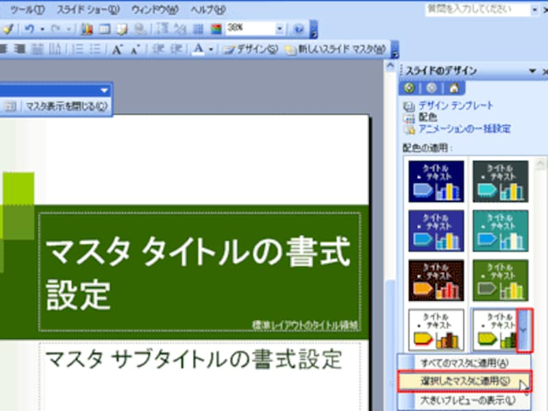Click the 質問を入力してください help search box
The width and height of the screenshot is (548, 411).
click(x=473, y=10)
